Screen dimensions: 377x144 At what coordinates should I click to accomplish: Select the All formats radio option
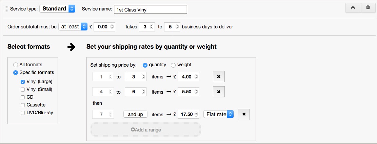pos(16,65)
